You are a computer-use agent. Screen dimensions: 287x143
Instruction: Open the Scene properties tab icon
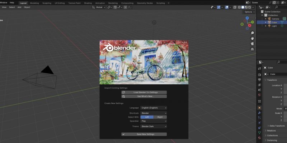click(x=259, y=90)
